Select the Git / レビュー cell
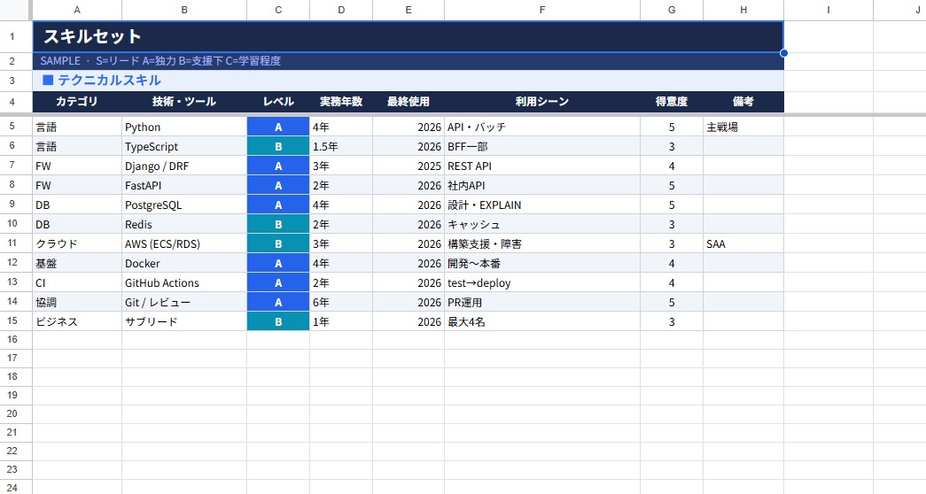 pos(184,302)
